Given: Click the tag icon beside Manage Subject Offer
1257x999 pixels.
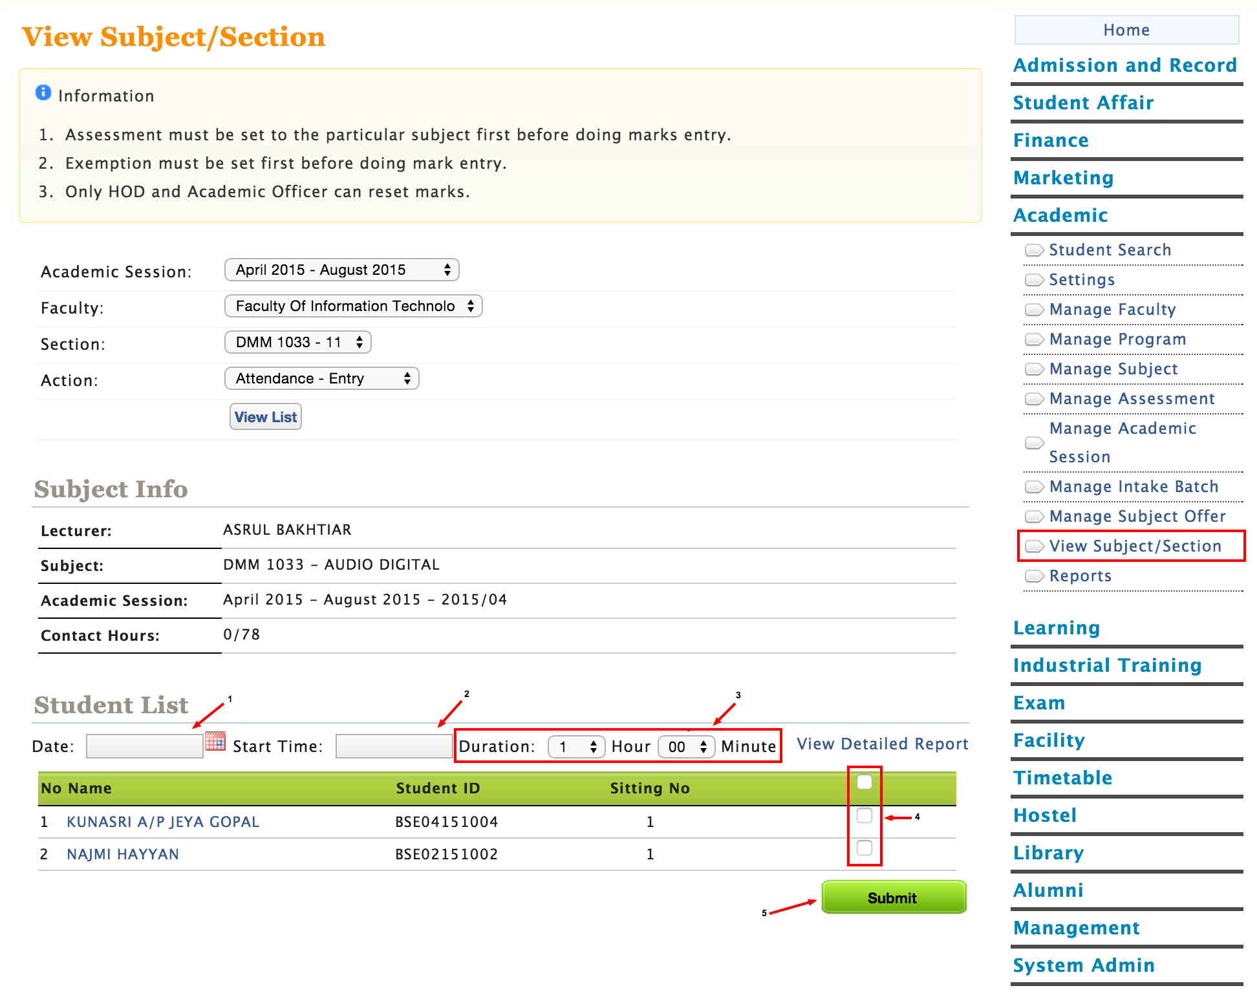Looking at the screenshot, I should pos(1034,517).
